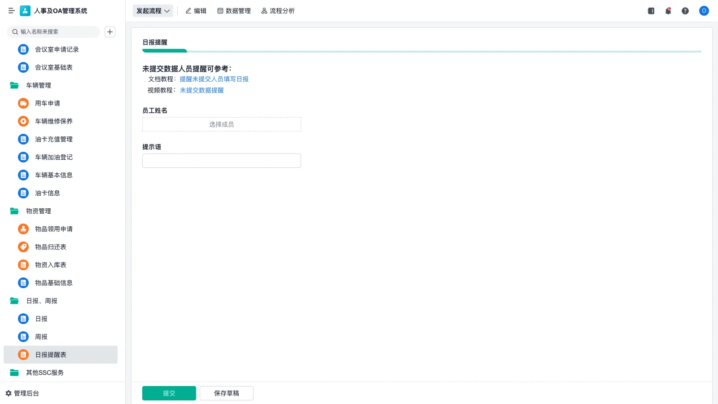Click the hamburger menu icon top left
718x404 pixels.
[x=11, y=11]
